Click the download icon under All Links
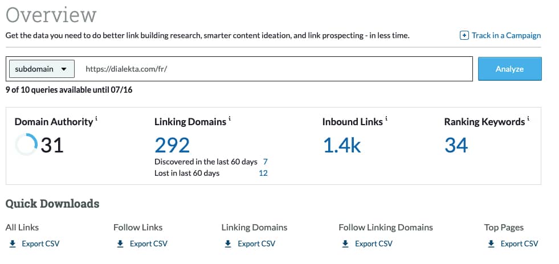The height and width of the screenshot is (264, 559). point(12,244)
